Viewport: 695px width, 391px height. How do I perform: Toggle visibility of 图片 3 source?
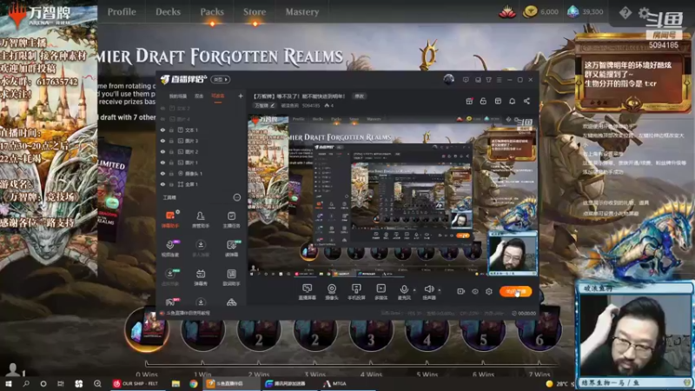coord(162,141)
